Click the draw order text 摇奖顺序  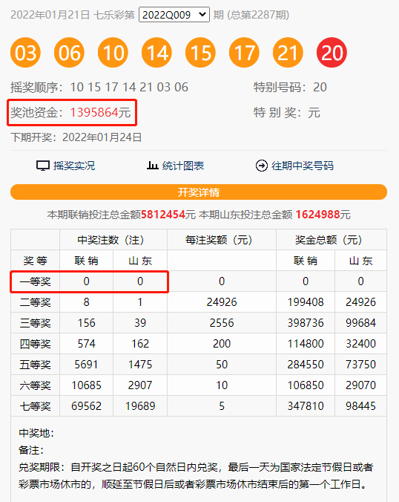99,87
